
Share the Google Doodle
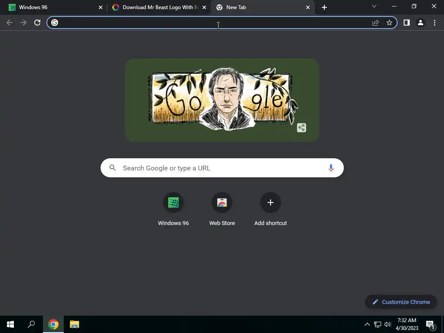pyautogui.click(x=302, y=128)
